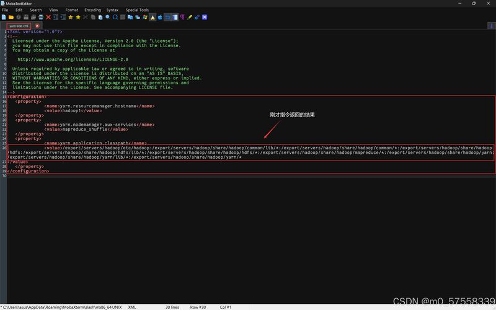496x310 pixels.
Task: Print the document with the printer icon
Action: 41,17
